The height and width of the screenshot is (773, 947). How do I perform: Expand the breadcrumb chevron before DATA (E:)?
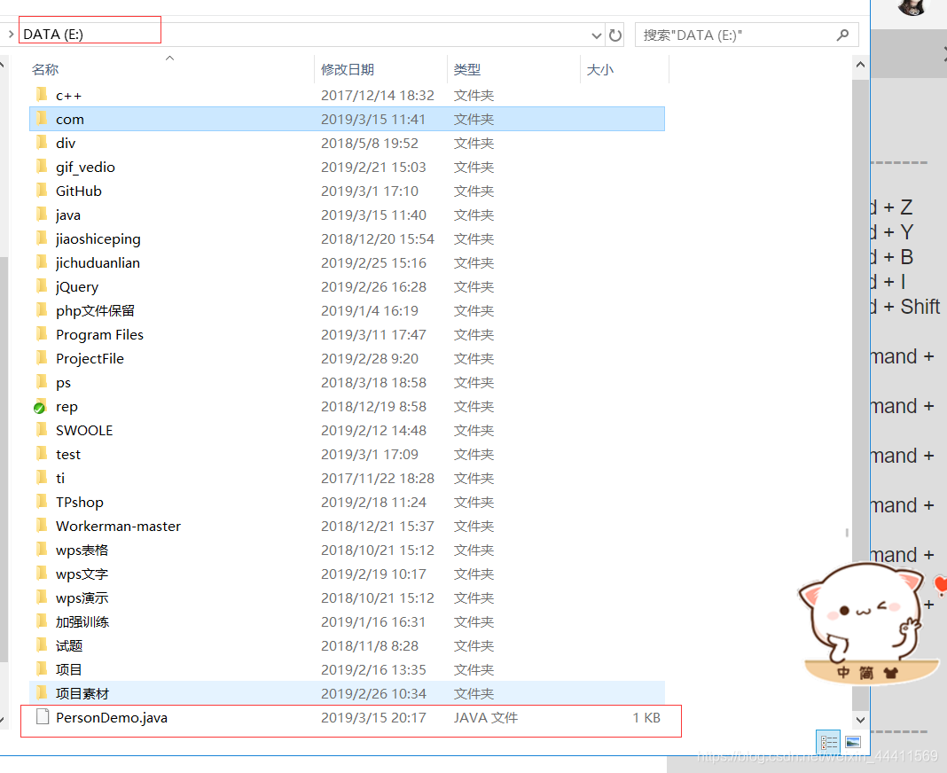click(x=11, y=35)
